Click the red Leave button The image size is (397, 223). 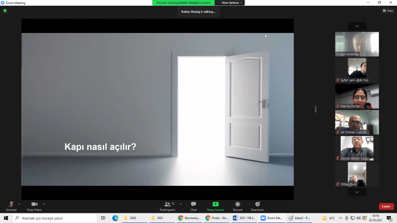(386, 206)
